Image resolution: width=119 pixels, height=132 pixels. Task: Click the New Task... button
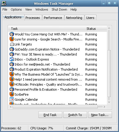[x=100, y=115]
